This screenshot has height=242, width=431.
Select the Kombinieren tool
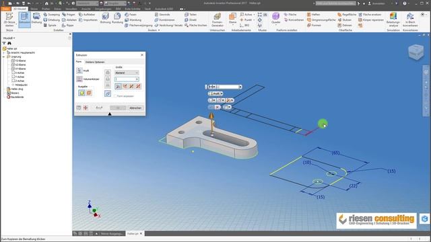(x=164, y=20)
